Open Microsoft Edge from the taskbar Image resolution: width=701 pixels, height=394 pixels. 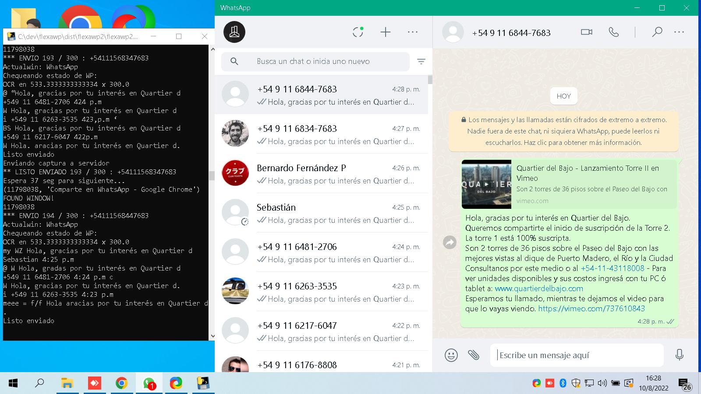click(176, 383)
